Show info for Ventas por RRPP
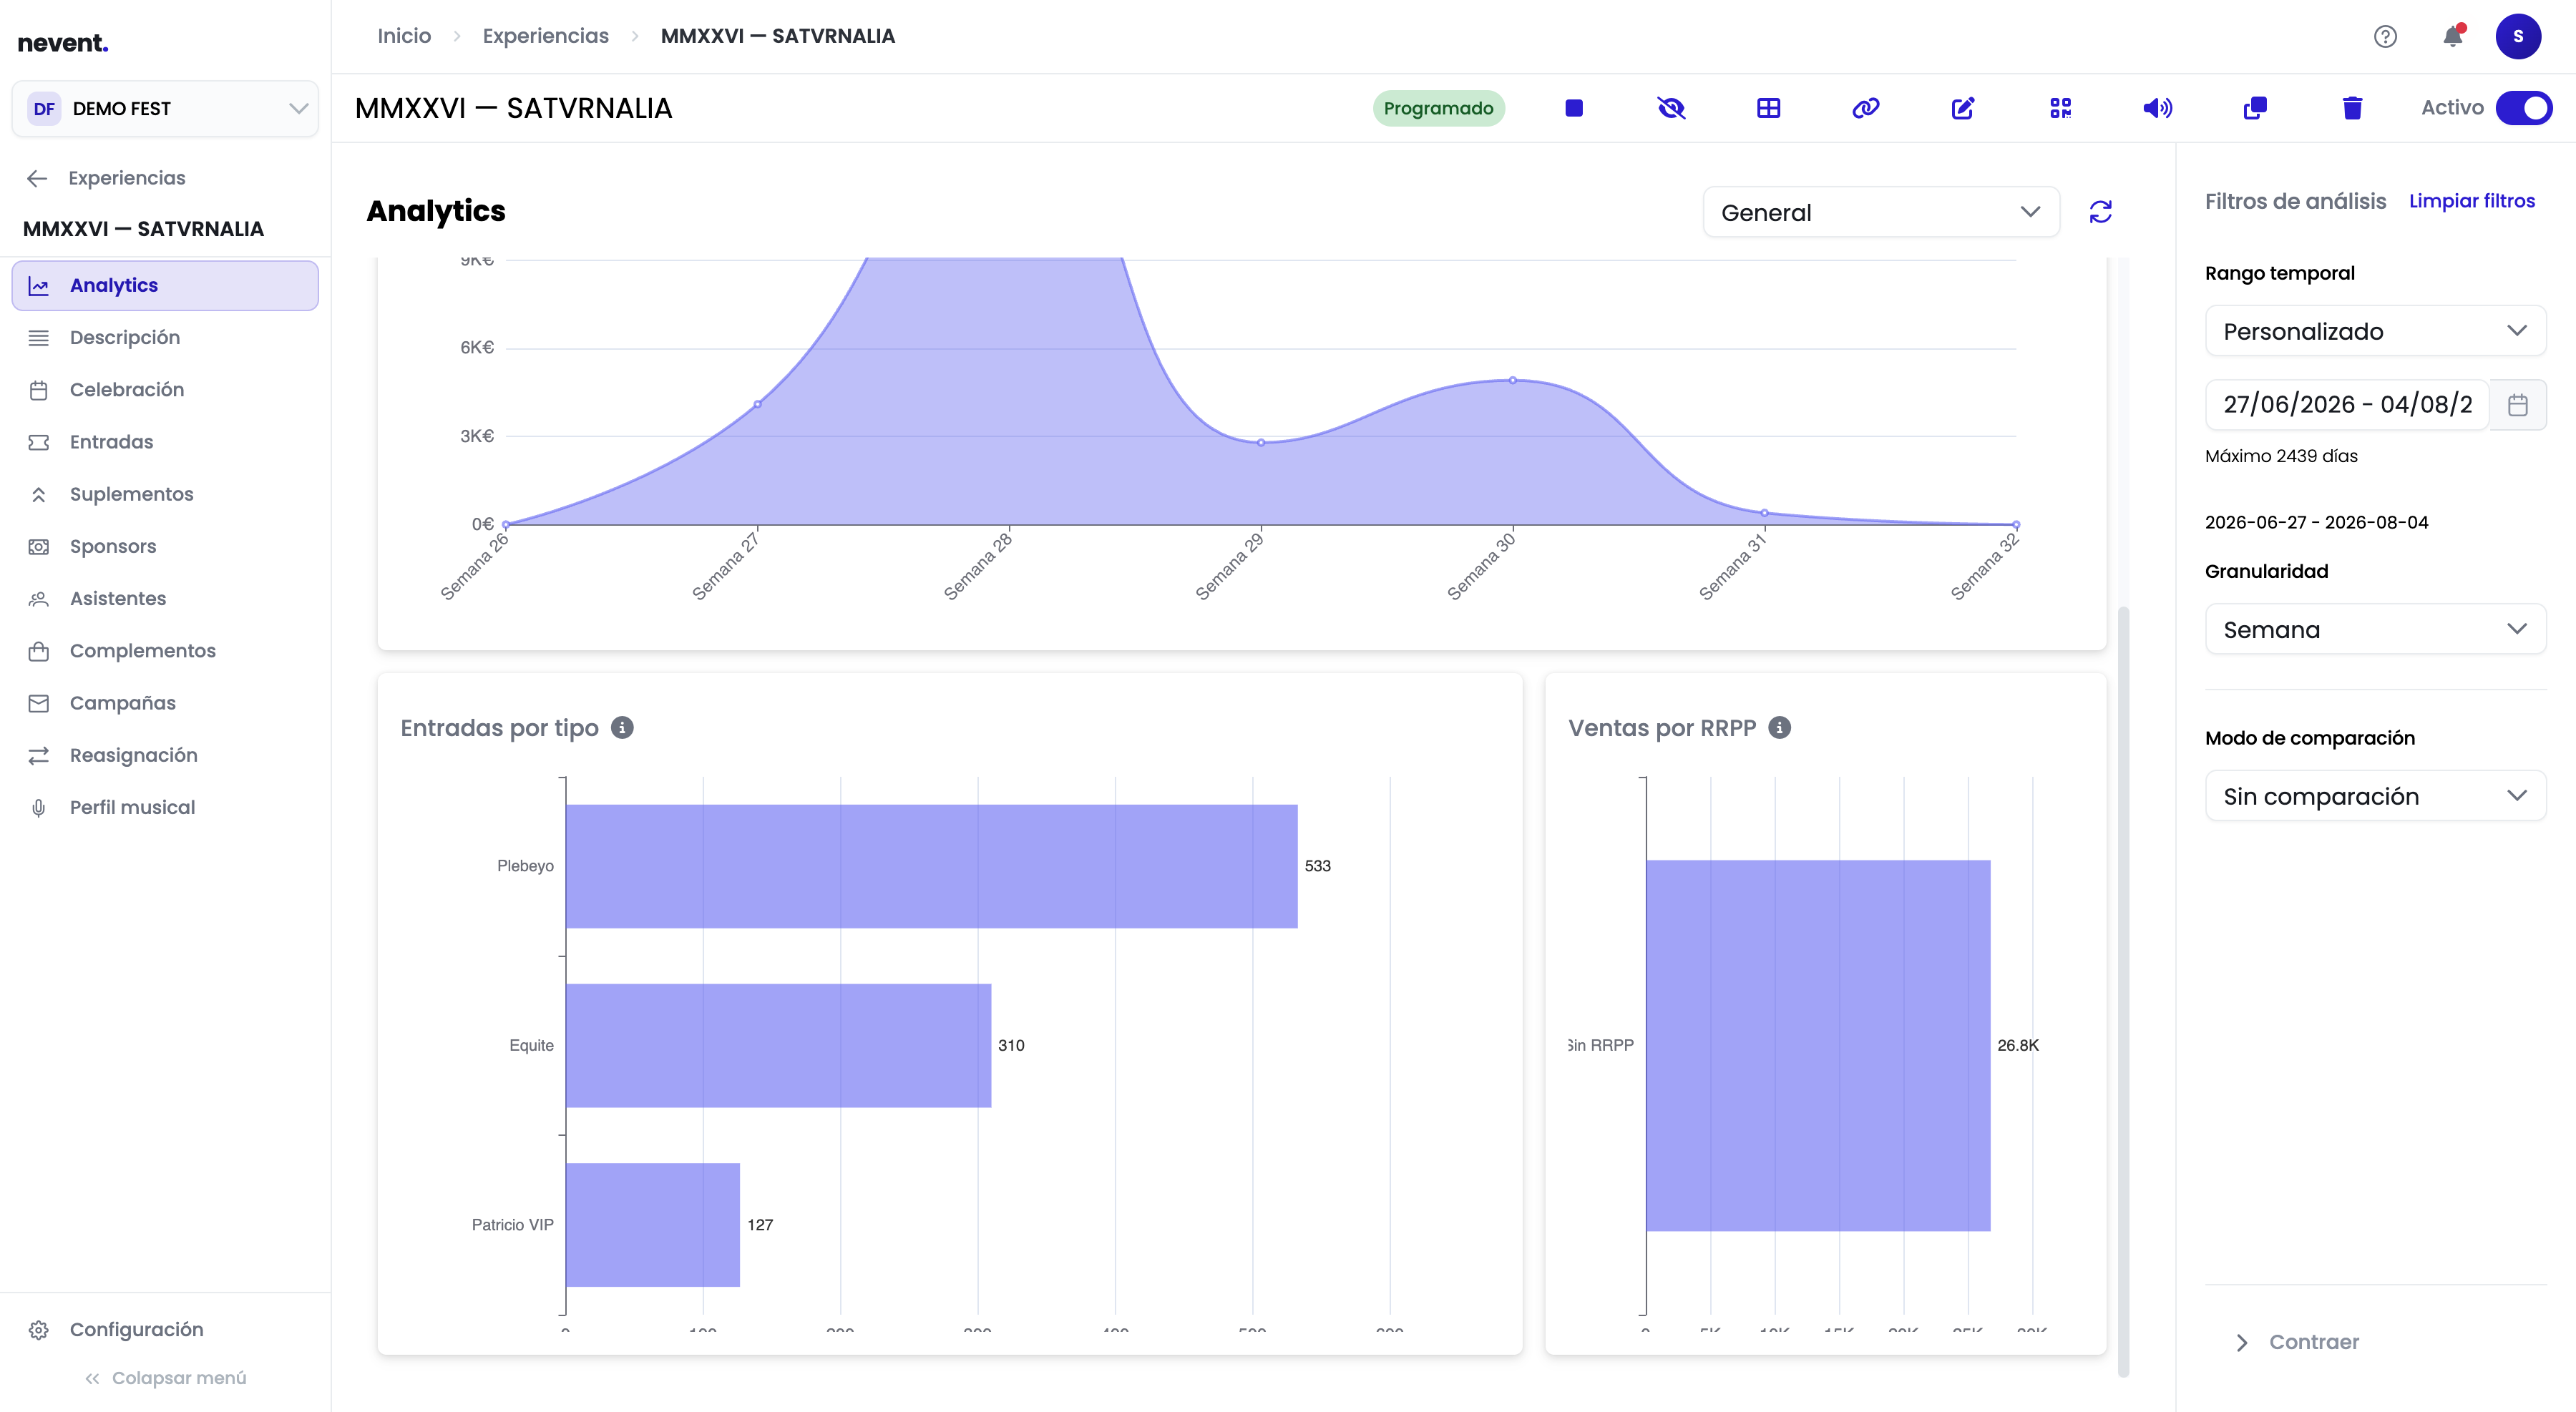Image resolution: width=2576 pixels, height=1412 pixels. click(1779, 727)
